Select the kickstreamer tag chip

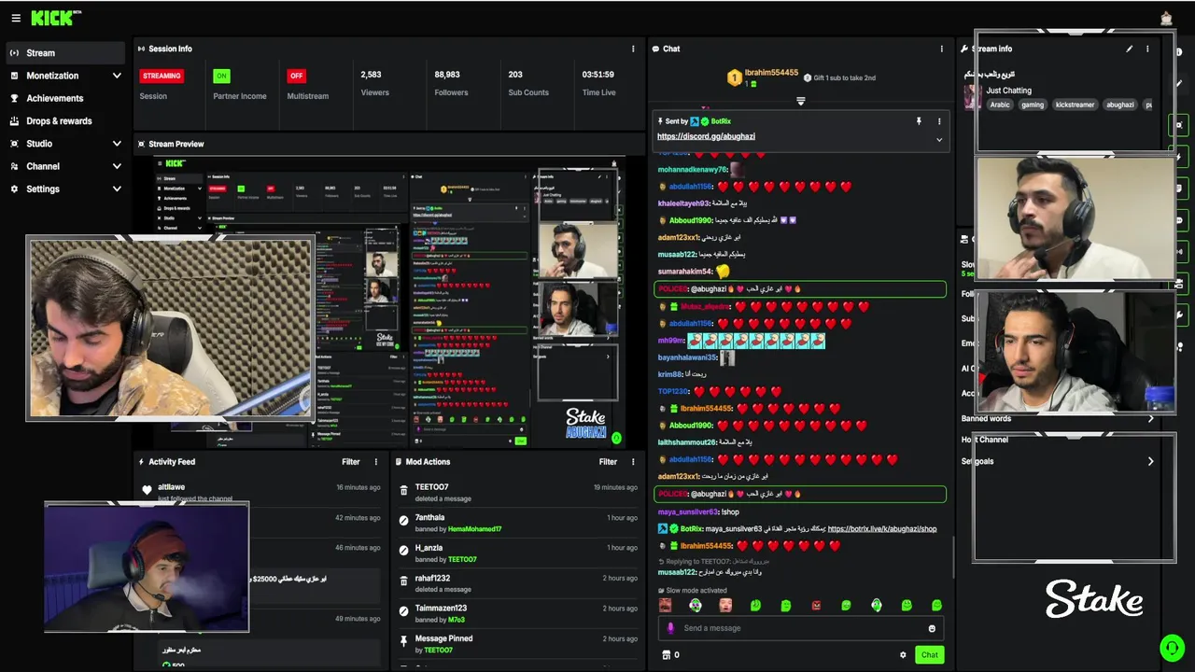1075,105
